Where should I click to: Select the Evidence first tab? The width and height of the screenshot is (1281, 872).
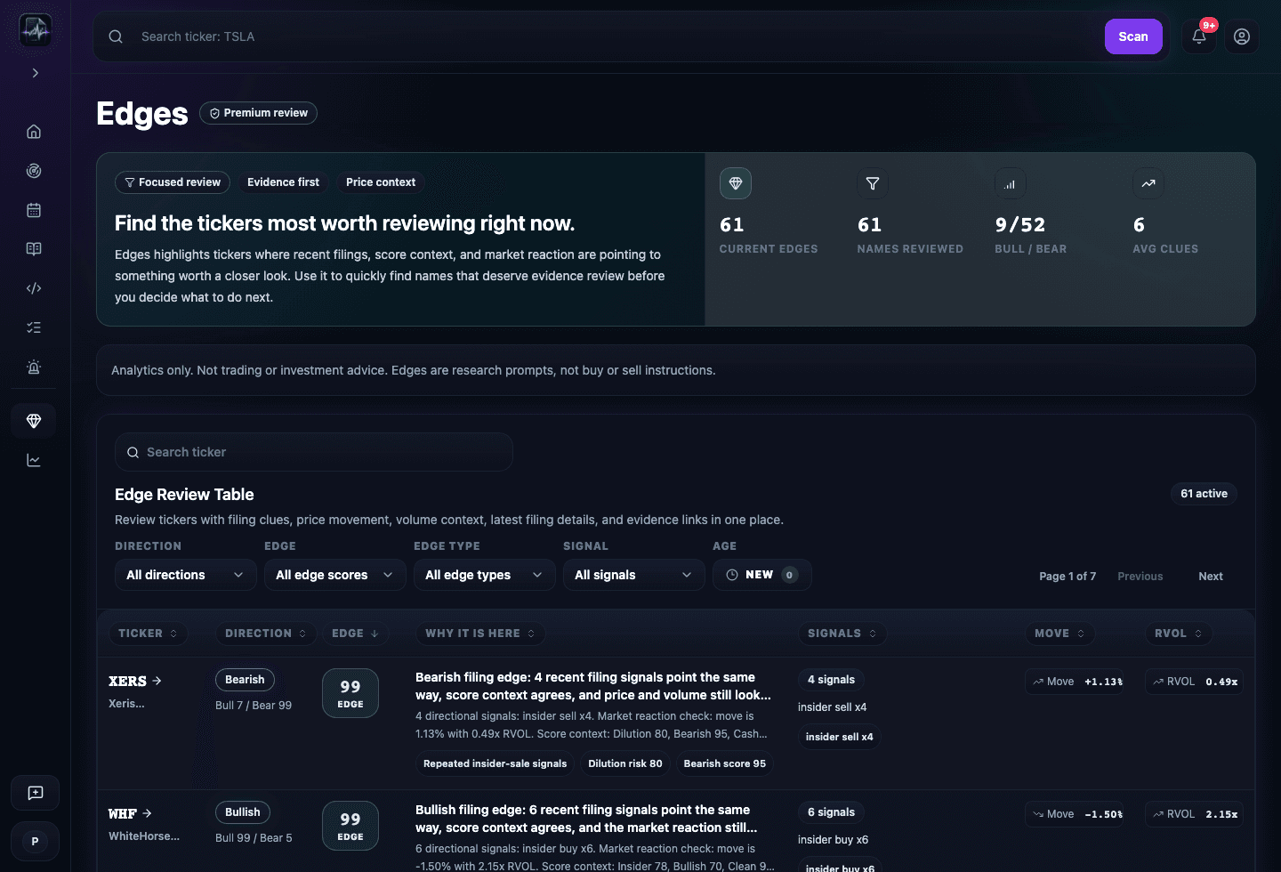pos(283,182)
